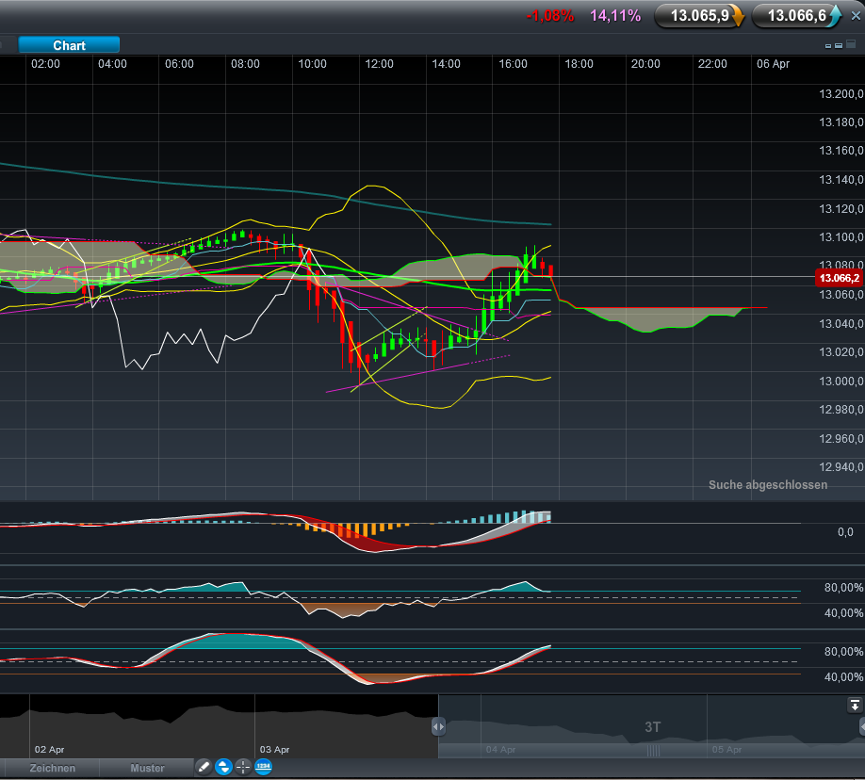Image resolution: width=865 pixels, height=780 pixels.
Task: Click the red current price tag 13.066,2
Action: (839, 278)
